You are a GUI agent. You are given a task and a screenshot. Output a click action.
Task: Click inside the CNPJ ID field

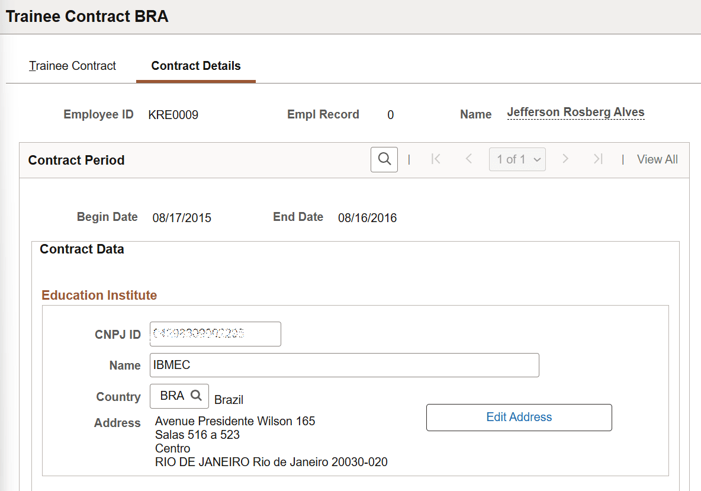[215, 333]
